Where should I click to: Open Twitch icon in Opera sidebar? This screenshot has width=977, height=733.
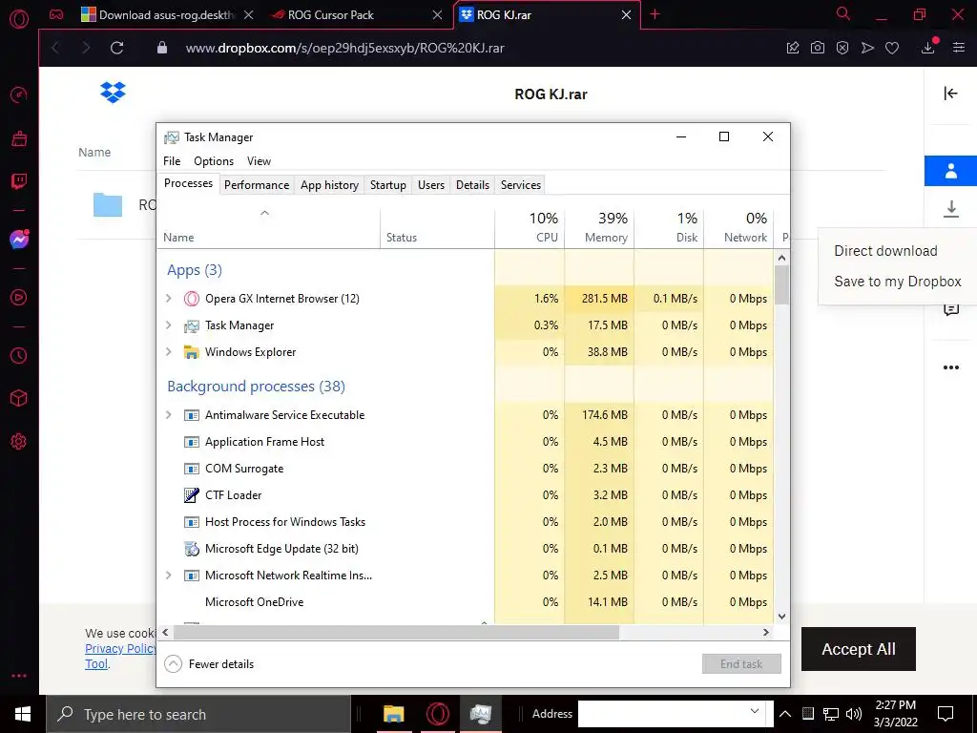coord(19,181)
